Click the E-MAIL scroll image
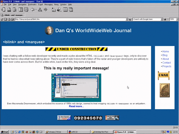This screenshot has height=134, width=179. coord(164,75)
